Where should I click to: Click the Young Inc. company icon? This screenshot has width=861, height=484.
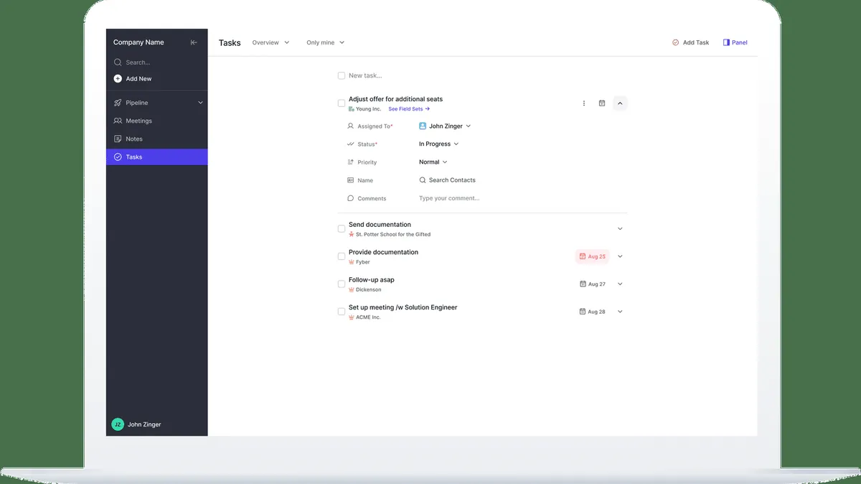coord(352,109)
